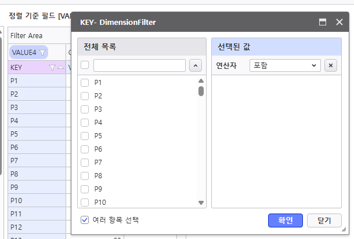The width and height of the screenshot is (354, 239).
Task: Check the P1 checkbox in the list
Action: pos(85,83)
